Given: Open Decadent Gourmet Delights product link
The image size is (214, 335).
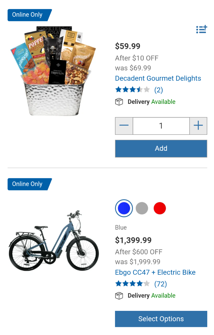Looking at the screenshot, I should (158, 78).
